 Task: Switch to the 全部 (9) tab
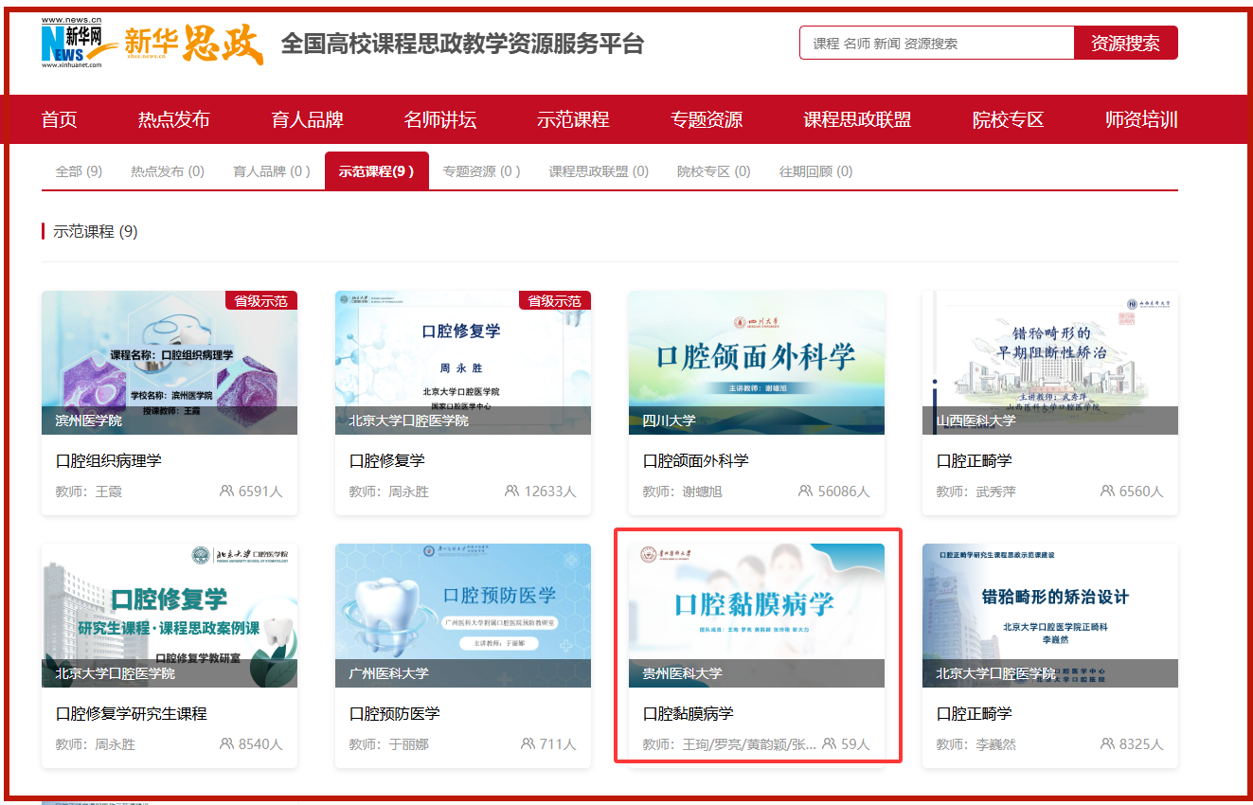(x=79, y=171)
